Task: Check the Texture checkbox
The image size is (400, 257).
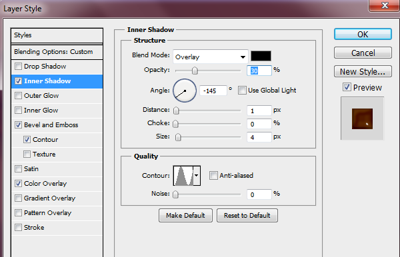Action: click(x=27, y=154)
